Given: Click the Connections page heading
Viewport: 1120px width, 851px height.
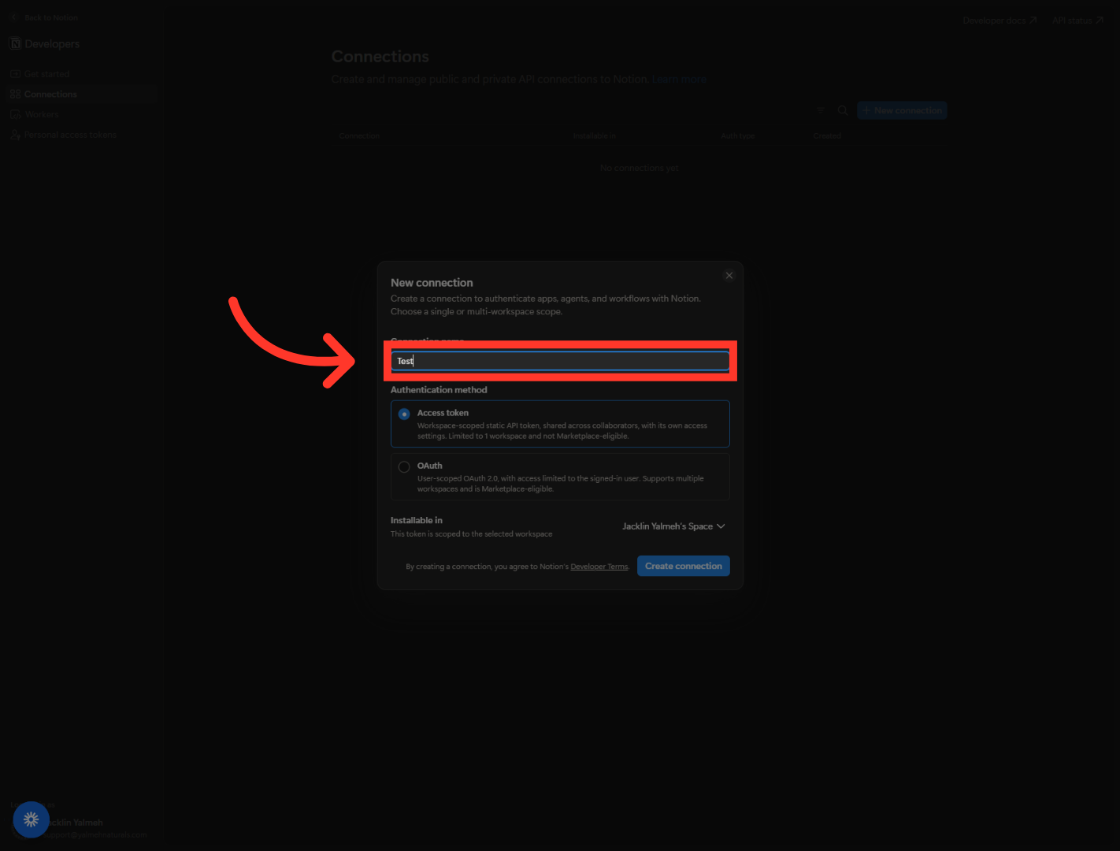Looking at the screenshot, I should 380,57.
